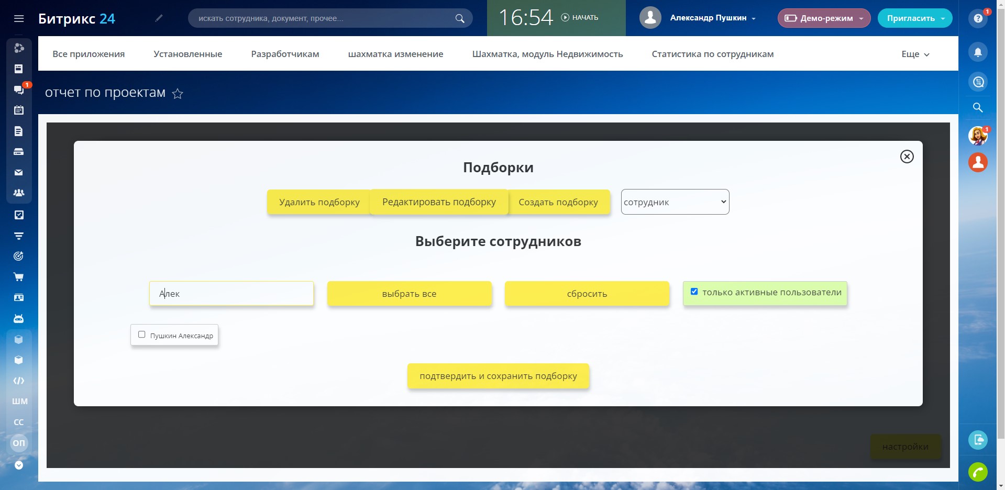Open the mail envelope icon in the sidebar
The width and height of the screenshot is (1005, 490).
(x=19, y=172)
